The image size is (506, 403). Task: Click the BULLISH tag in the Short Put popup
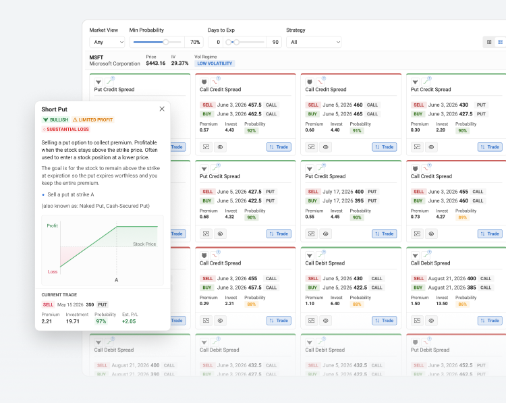56,119
